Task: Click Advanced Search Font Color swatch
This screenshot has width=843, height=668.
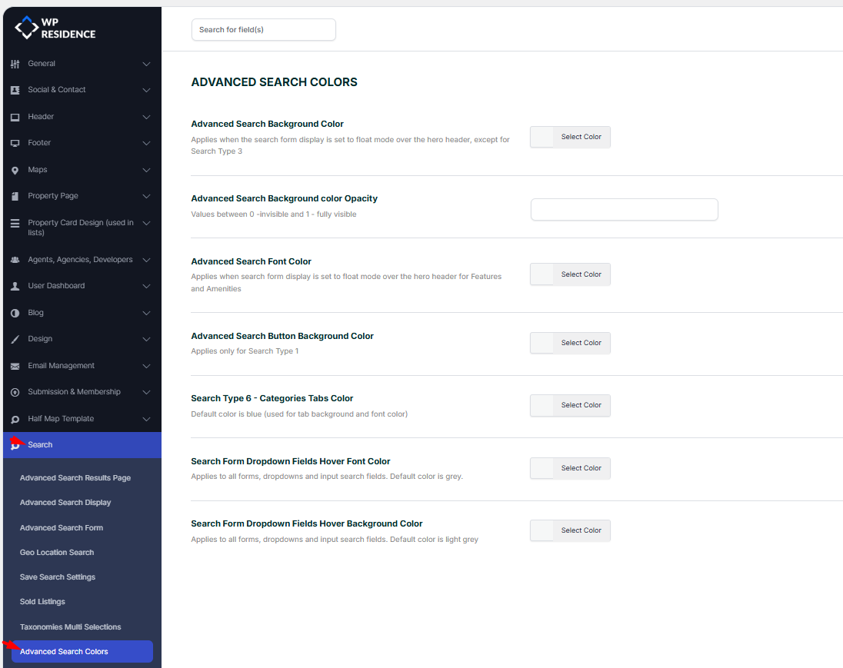Action: (542, 274)
